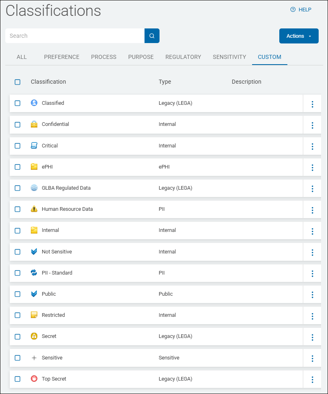Check the box for the ePHI row

[x=17, y=167]
